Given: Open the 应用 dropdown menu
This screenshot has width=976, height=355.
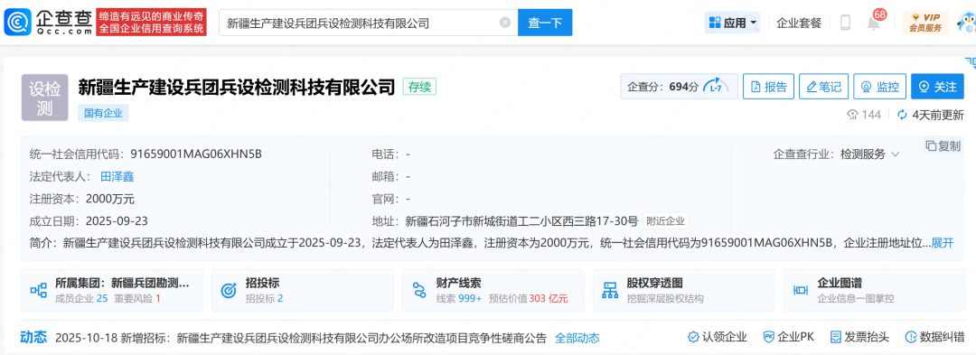Looking at the screenshot, I should pos(733,23).
